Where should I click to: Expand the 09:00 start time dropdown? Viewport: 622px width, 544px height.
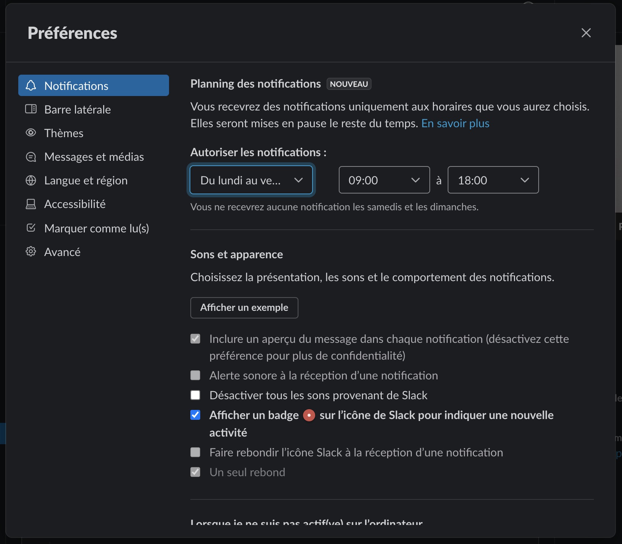pos(384,180)
